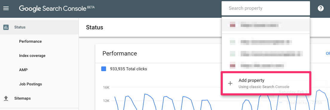Click the Status bar chart icon
The image size is (330, 110).
(6, 27)
